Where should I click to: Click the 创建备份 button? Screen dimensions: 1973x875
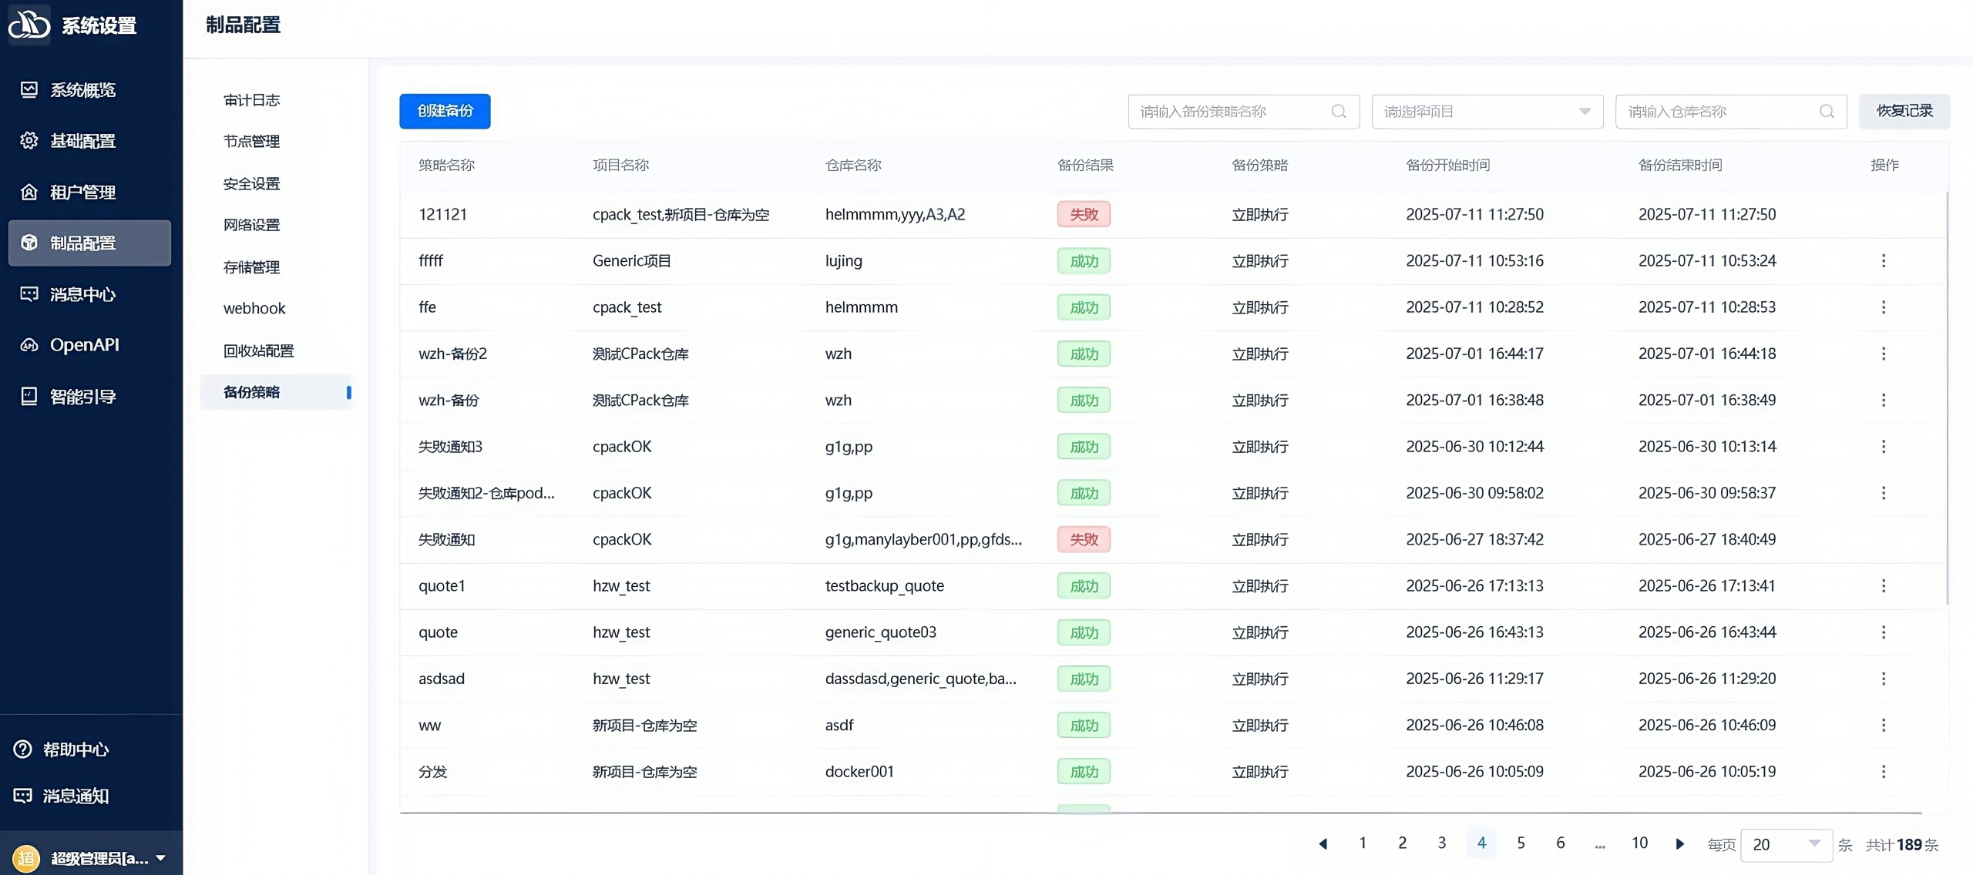point(445,111)
